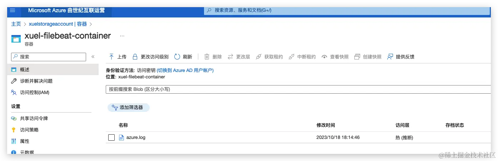498x161 pixels.
Task: Select 概述 in the sidebar
Action: 53,69
